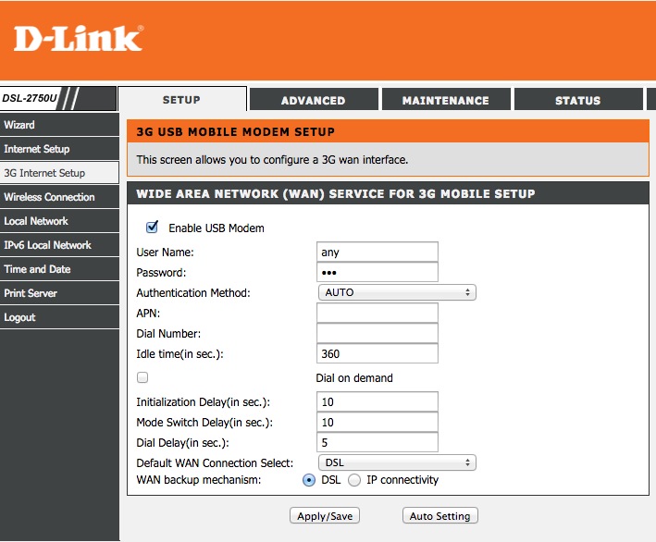The height and width of the screenshot is (542, 656).
Task: Open the Wizard sidebar item
Action: [59, 125]
